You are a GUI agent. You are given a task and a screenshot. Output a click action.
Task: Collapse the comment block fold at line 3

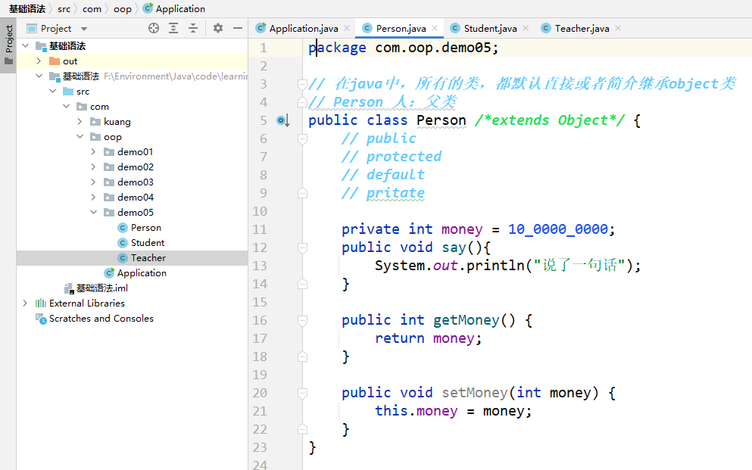point(302,84)
